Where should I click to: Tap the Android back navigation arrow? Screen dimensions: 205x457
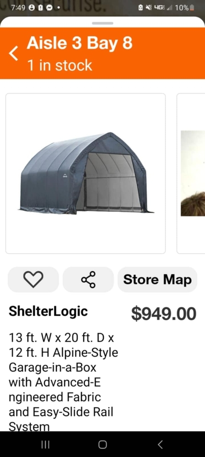click(x=160, y=444)
